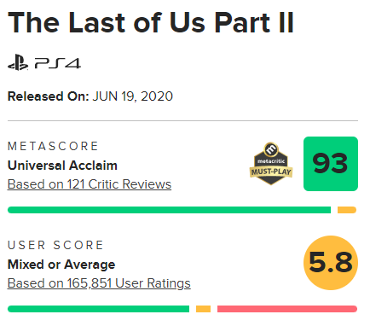Viewport: 370px width, 326px height.
Task: Click the METASCORE heading
Action: point(53,146)
